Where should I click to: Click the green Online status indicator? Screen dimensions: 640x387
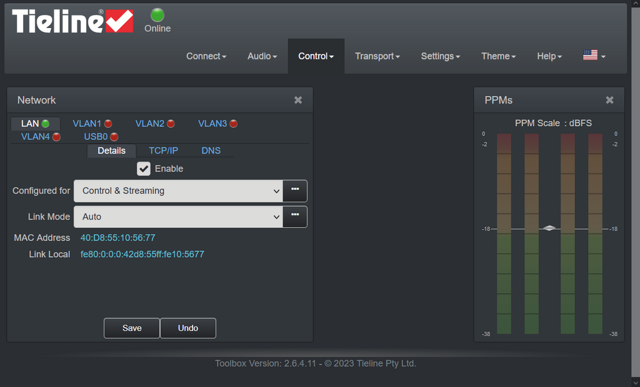point(157,16)
